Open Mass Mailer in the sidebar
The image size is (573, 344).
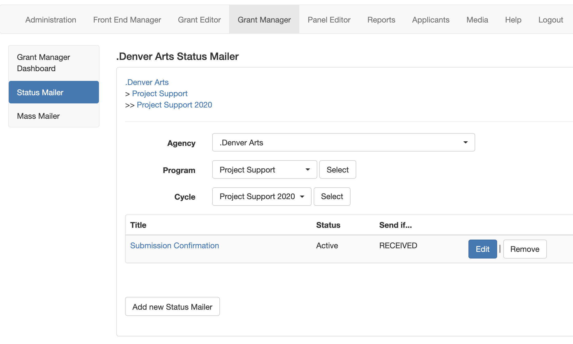click(54, 116)
